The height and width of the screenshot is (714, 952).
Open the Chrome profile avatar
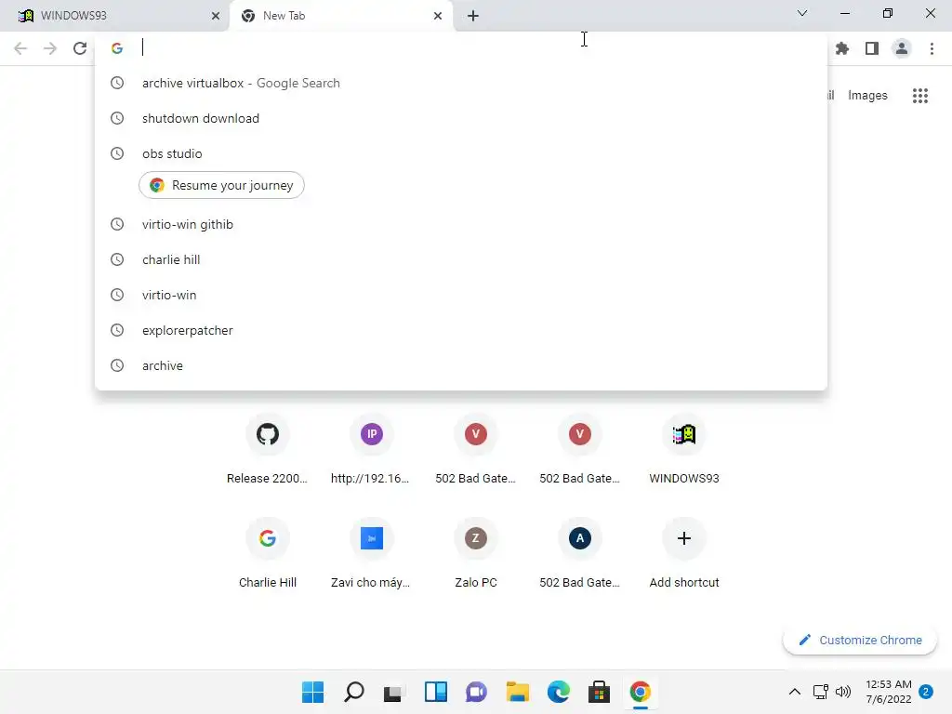pos(902,48)
